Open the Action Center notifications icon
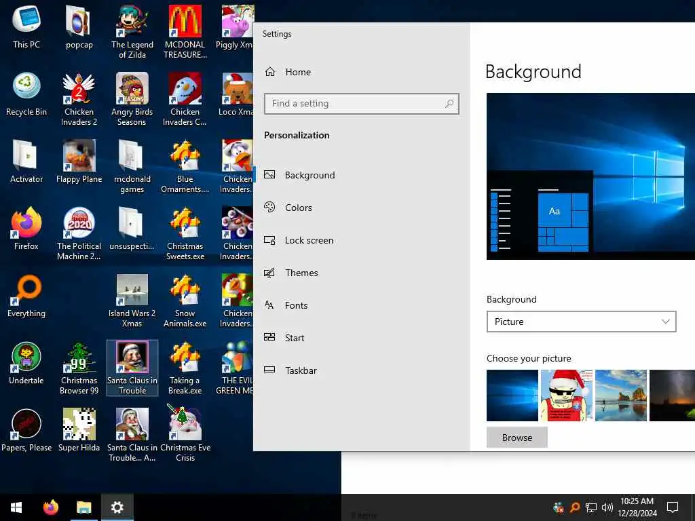This screenshot has width=695, height=521. (x=673, y=507)
